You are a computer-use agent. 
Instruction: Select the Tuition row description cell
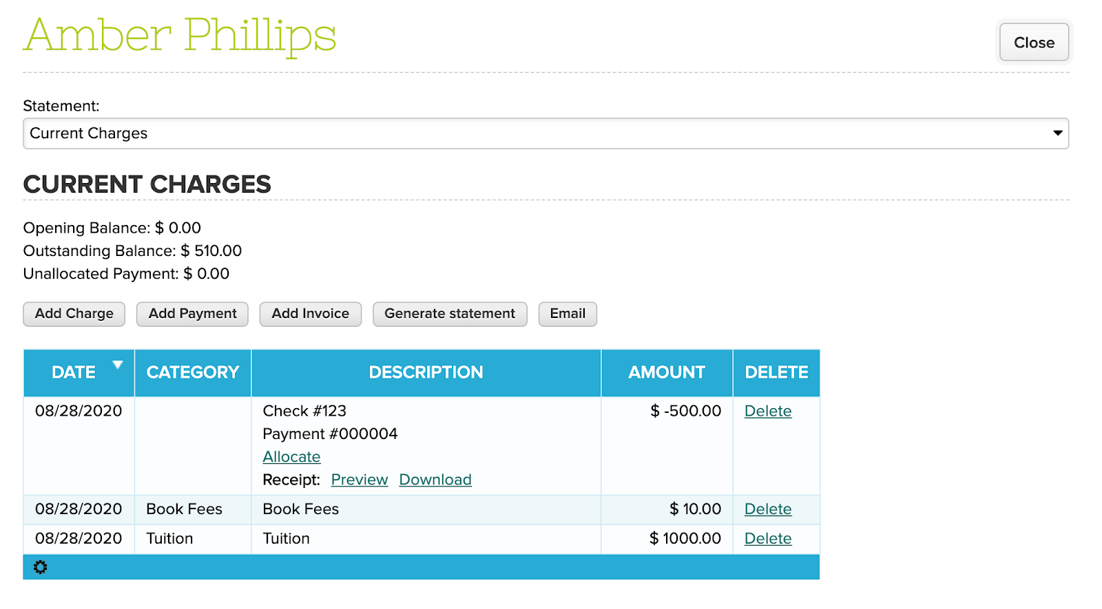(x=426, y=539)
